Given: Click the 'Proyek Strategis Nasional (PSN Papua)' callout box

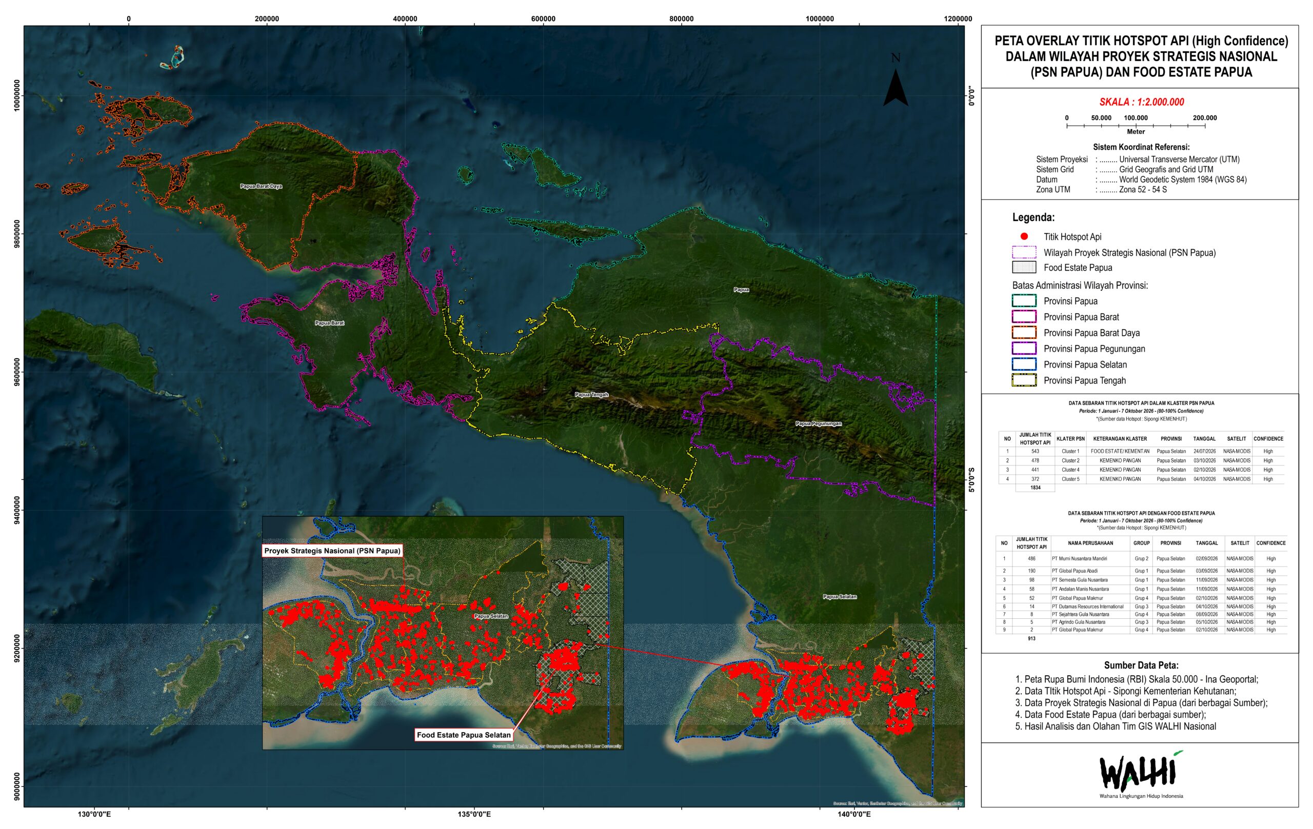Looking at the screenshot, I should [332, 551].
